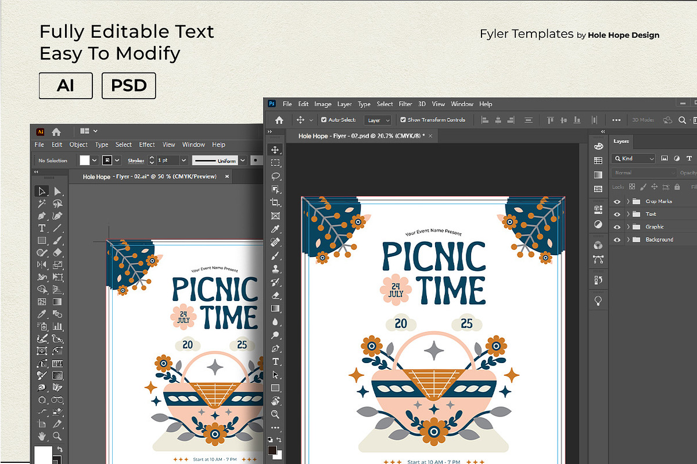Hide the Background layer group
This screenshot has width=697, height=464.
(x=617, y=240)
